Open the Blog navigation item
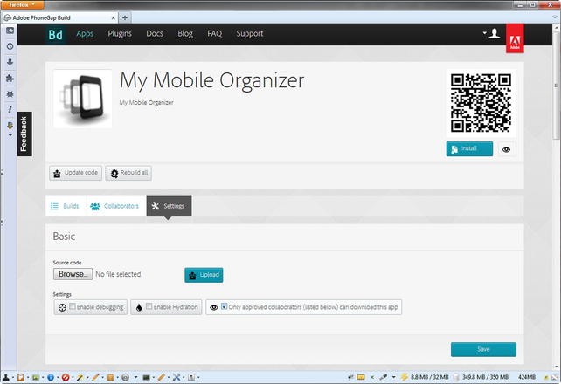Image resolution: width=561 pixels, height=384 pixels. click(185, 33)
